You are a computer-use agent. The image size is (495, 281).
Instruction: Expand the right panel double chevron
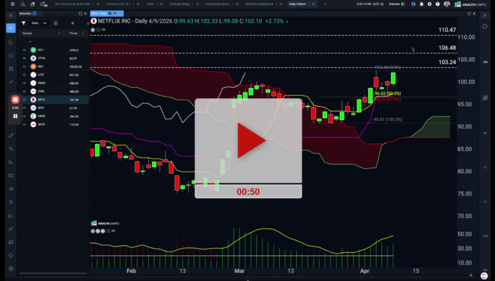click(x=484, y=15)
